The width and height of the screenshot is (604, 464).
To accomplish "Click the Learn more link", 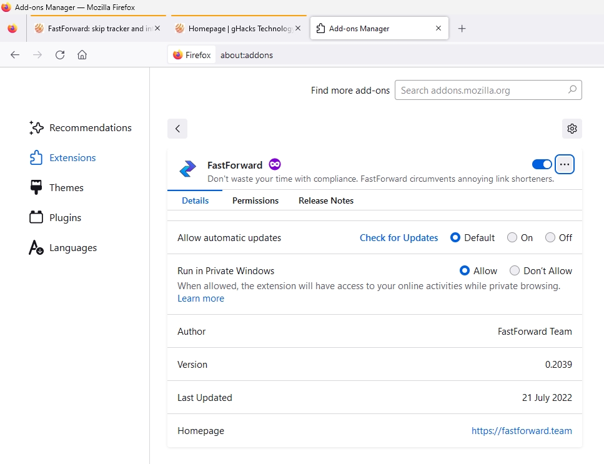I will (201, 298).
